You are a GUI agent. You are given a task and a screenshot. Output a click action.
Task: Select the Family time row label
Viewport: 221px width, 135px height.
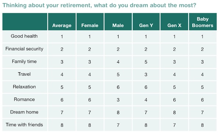[x=24, y=62]
